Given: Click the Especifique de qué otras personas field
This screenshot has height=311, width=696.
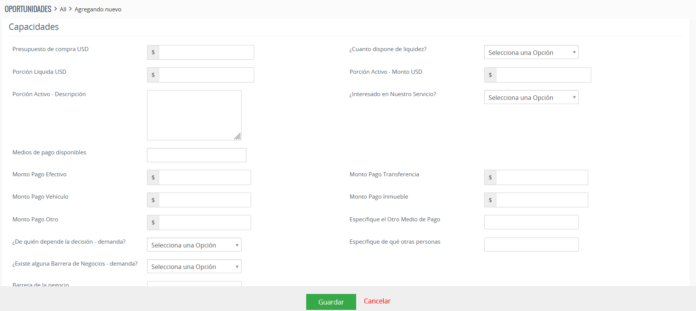Looking at the screenshot, I should pos(531,244).
